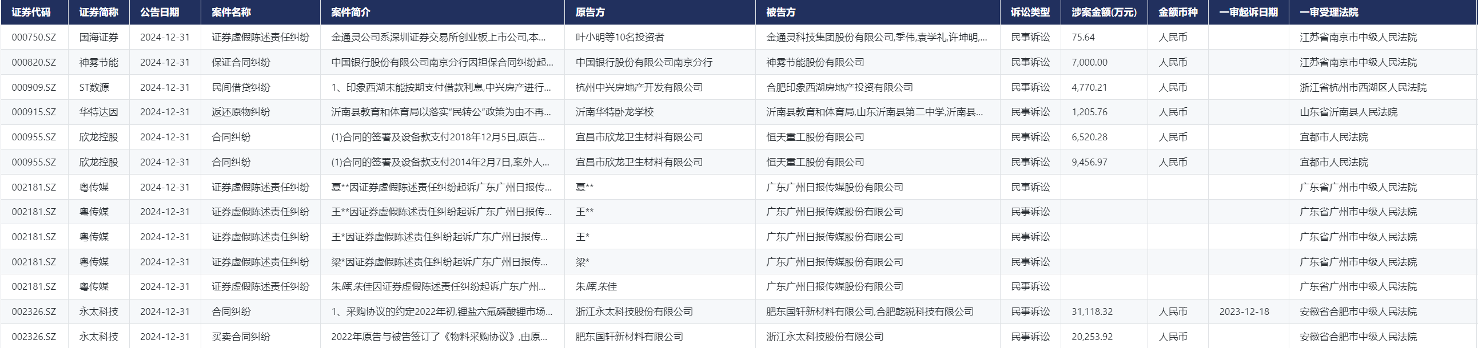Select plaintiff cell 王**
1478x348 pixels.
tap(585, 212)
